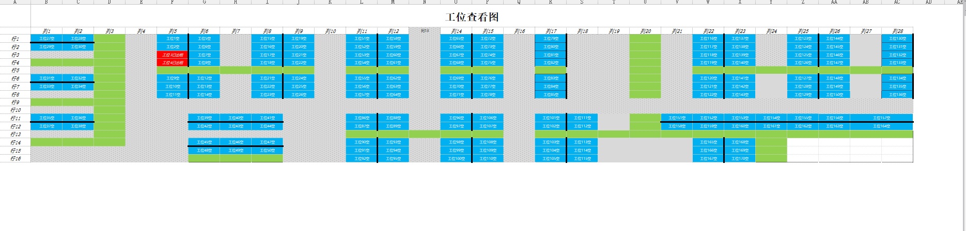Click the 行10 row label

click(x=15, y=110)
